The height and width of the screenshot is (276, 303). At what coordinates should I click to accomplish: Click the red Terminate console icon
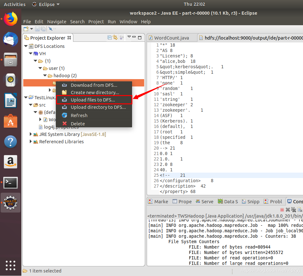click(282, 210)
